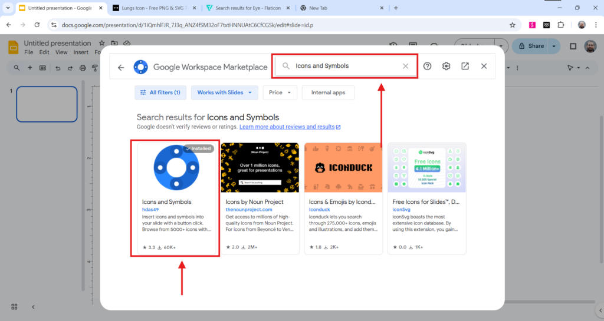This screenshot has width=604, height=321.
Task: Click the Marketplace back arrow
Action: 121,67
